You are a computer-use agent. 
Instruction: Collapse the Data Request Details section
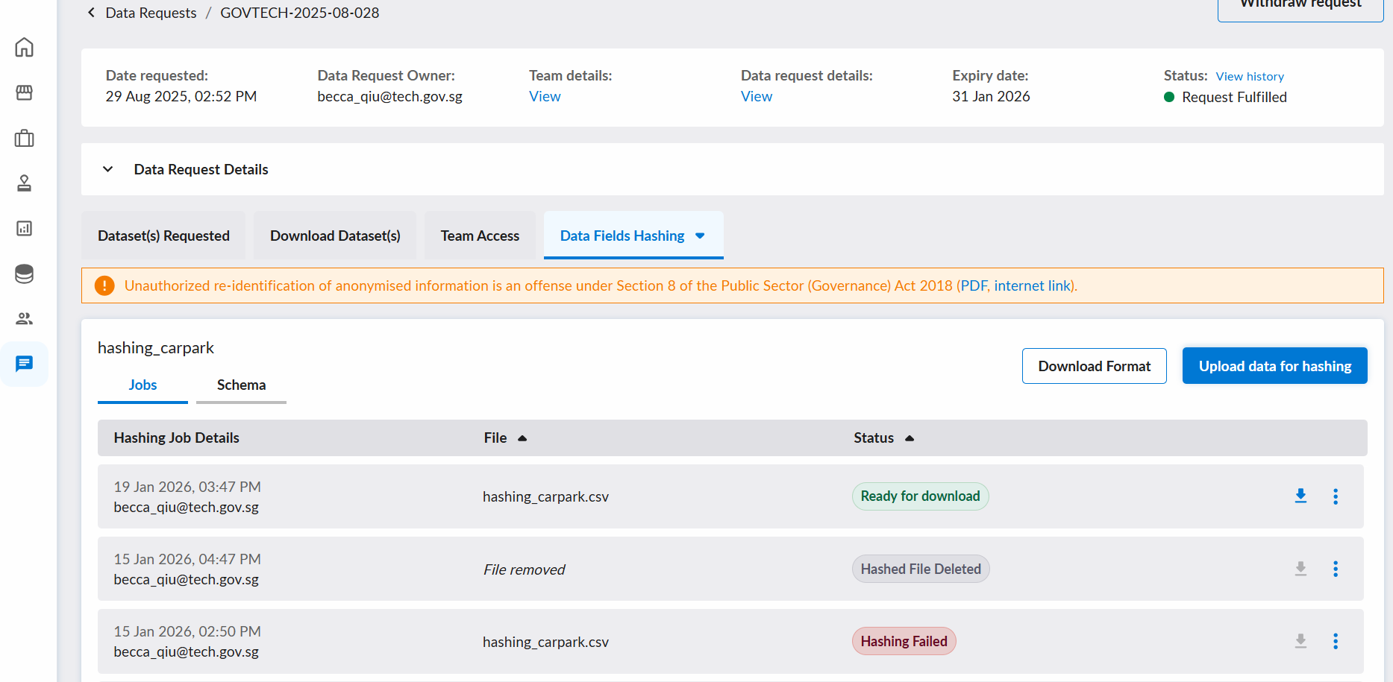pos(107,169)
